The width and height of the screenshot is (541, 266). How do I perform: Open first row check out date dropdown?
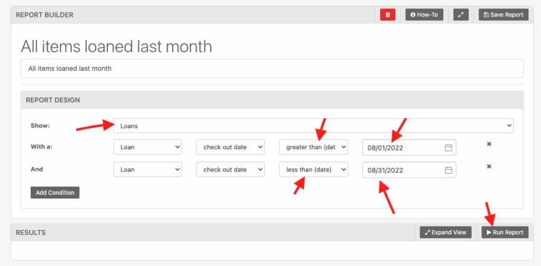coord(230,147)
